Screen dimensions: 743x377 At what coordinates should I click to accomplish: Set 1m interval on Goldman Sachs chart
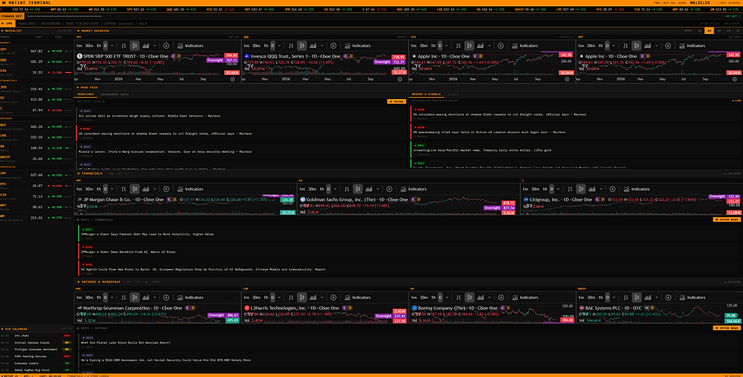pyautogui.click(x=303, y=188)
